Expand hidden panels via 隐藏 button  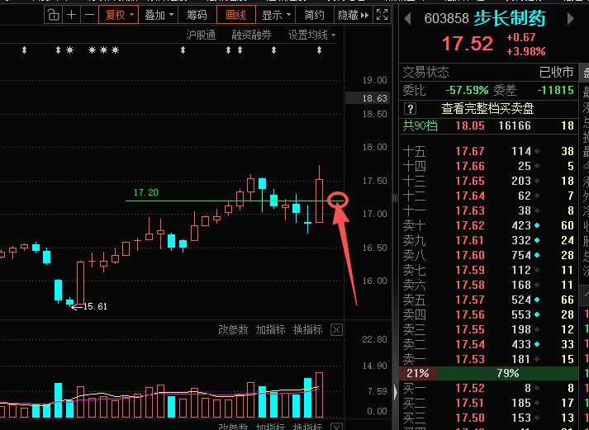point(353,15)
